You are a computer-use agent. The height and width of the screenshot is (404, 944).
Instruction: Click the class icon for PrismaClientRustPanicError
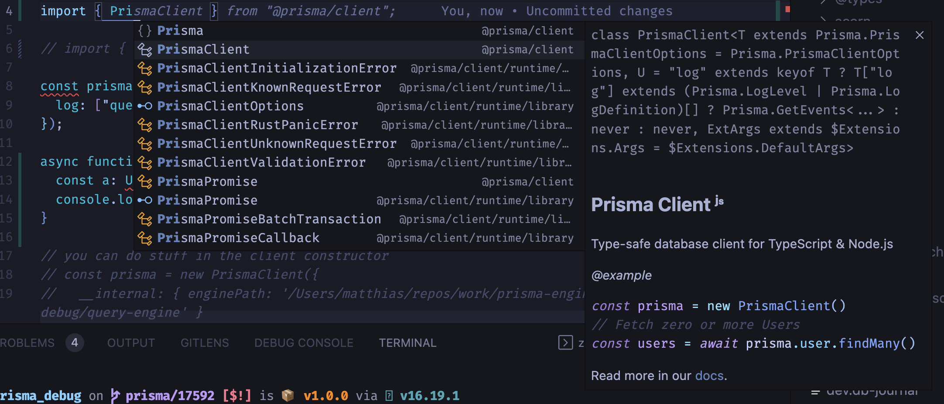pos(145,124)
